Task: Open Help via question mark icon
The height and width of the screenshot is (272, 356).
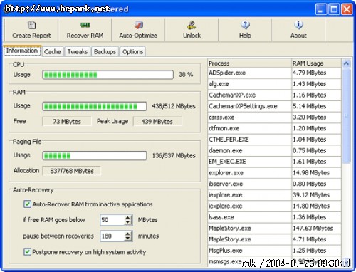Action: (245, 25)
